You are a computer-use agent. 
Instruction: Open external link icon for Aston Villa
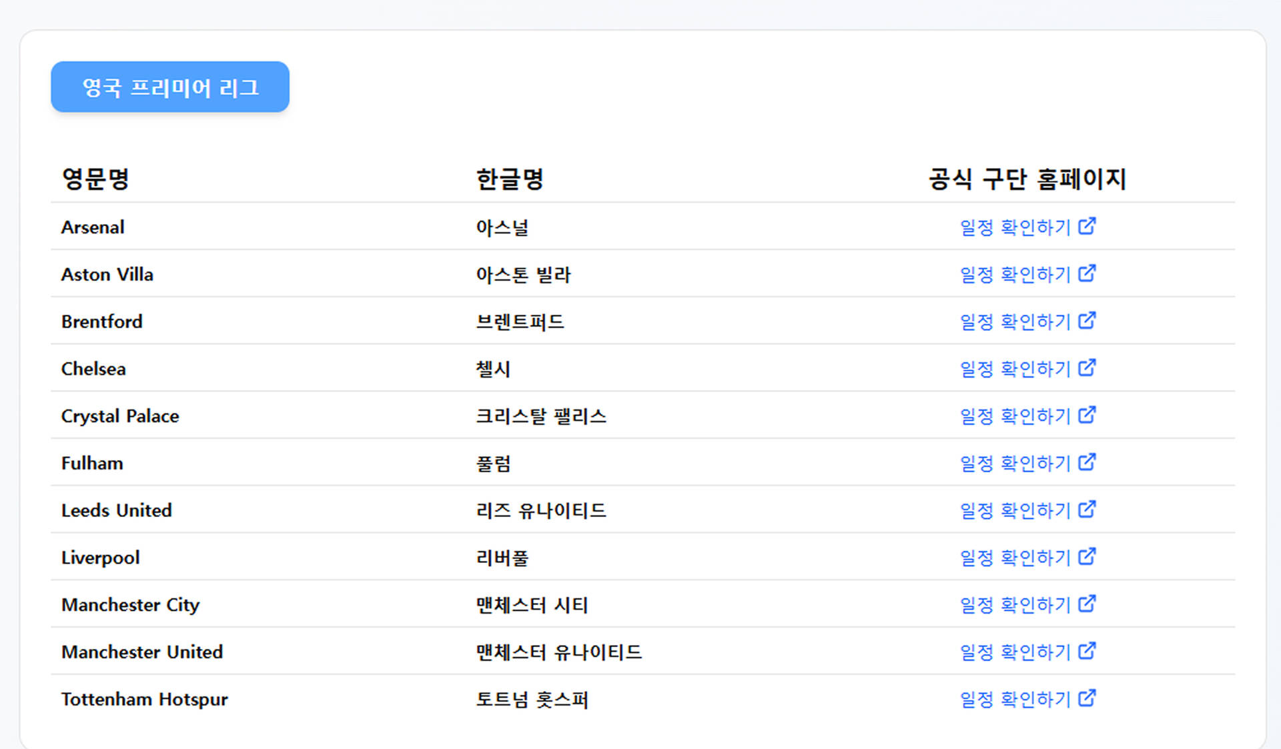click(x=1087, y=273)
